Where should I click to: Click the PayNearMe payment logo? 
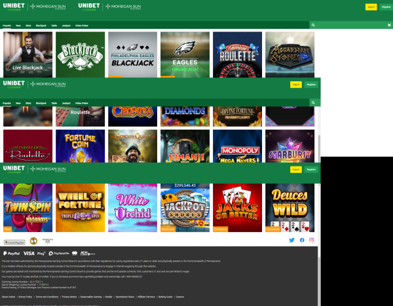tap(59, 254)
